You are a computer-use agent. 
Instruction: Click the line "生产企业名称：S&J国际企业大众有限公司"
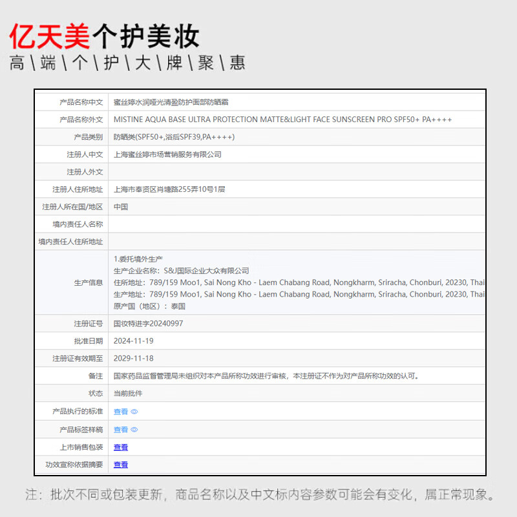coord(182,271)
